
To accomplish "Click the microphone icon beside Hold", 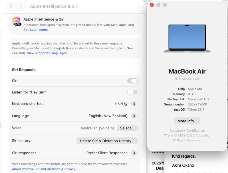I will [126, 104].
